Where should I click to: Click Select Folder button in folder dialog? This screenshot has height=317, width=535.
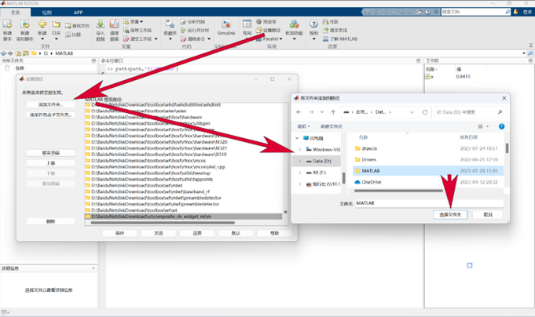[450, 215]
